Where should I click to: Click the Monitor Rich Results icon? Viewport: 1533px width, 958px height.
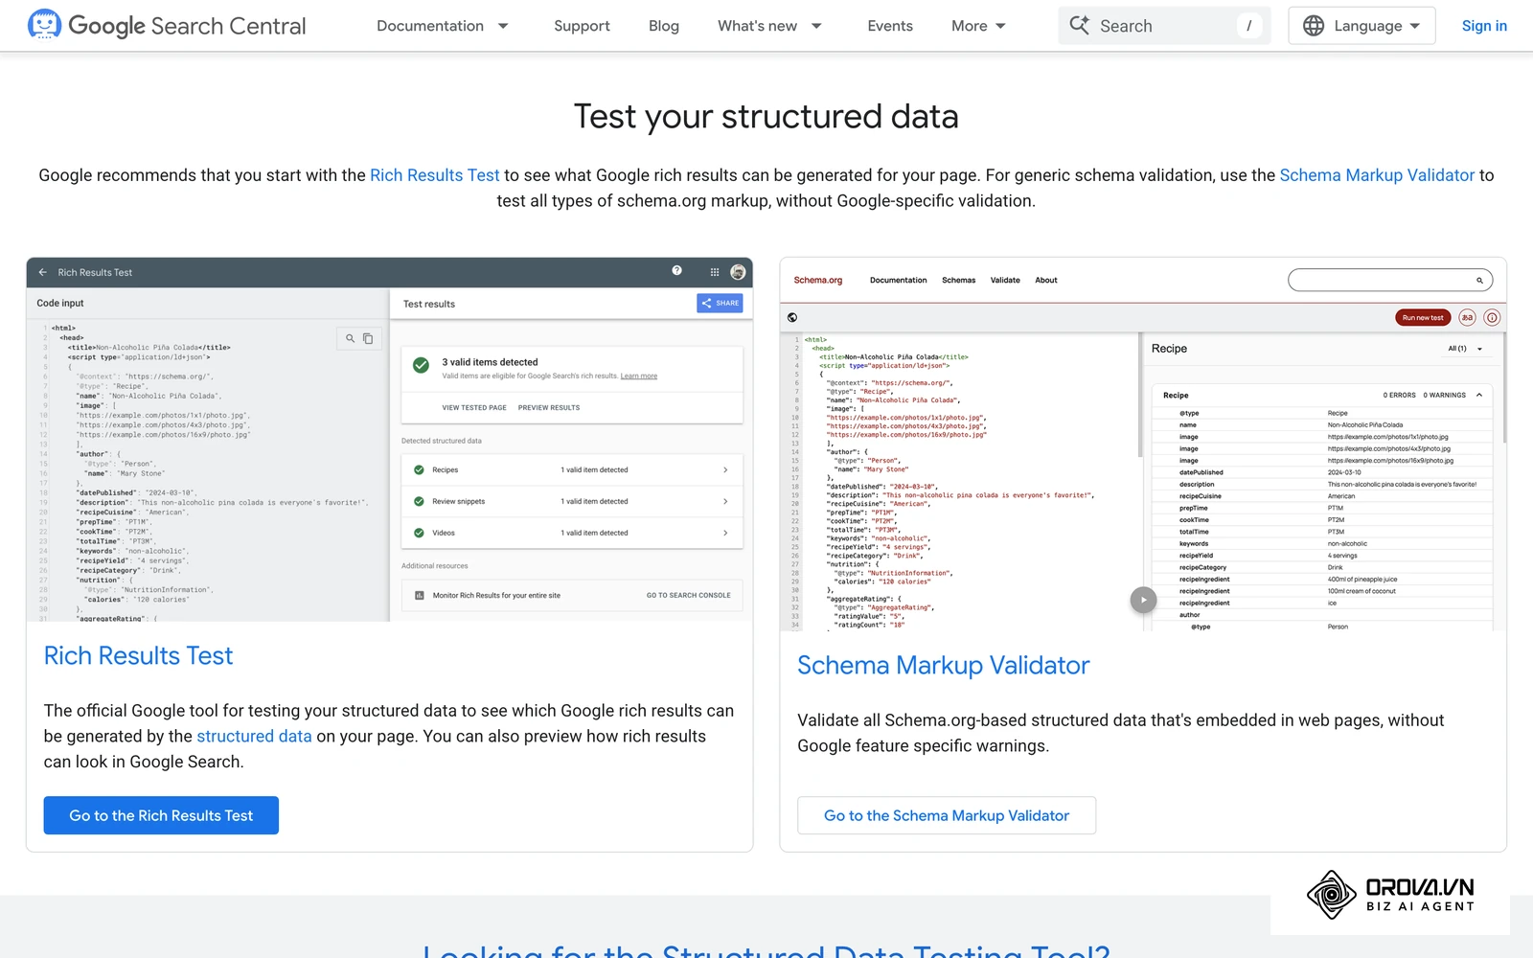(420, 596)
